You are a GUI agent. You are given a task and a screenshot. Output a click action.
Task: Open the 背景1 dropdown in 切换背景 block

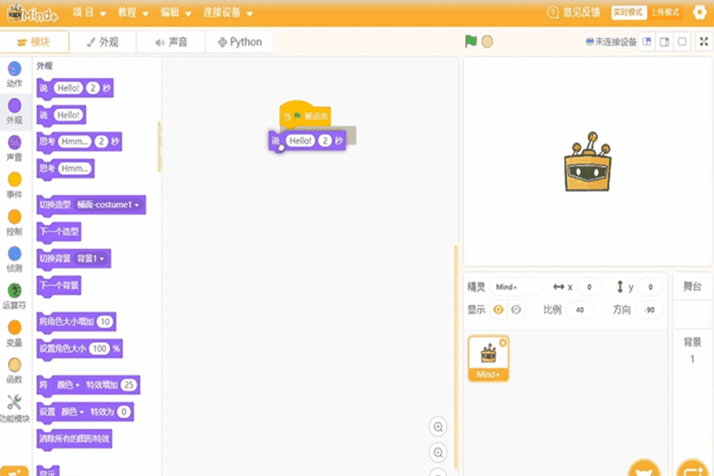(90, 259)
